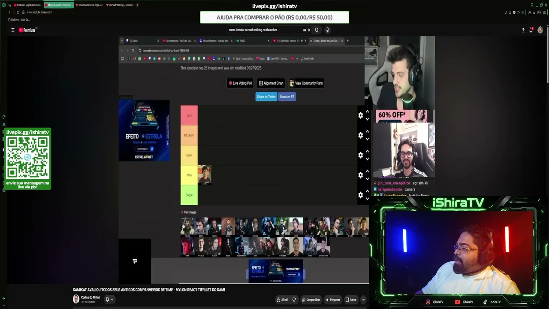
Task: Click View Community Rank button
Action: 306,83
